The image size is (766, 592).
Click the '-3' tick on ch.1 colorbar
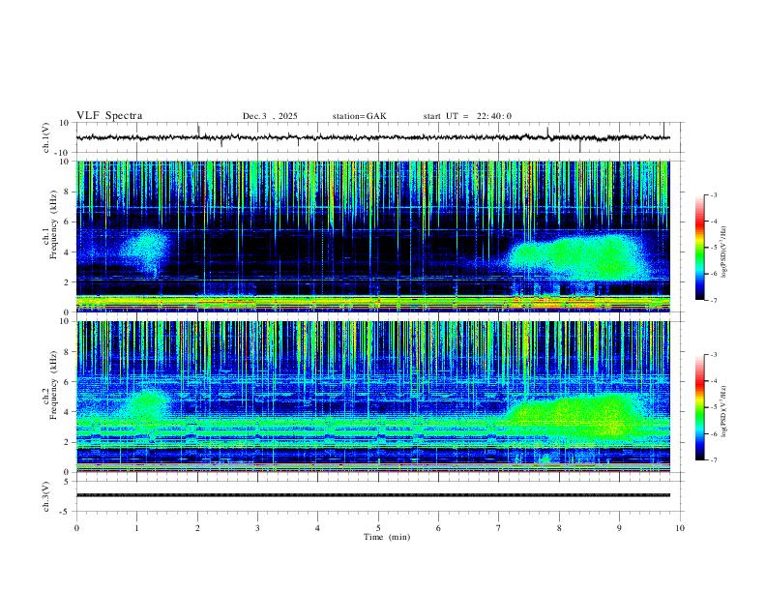click(x=713, y=194)
